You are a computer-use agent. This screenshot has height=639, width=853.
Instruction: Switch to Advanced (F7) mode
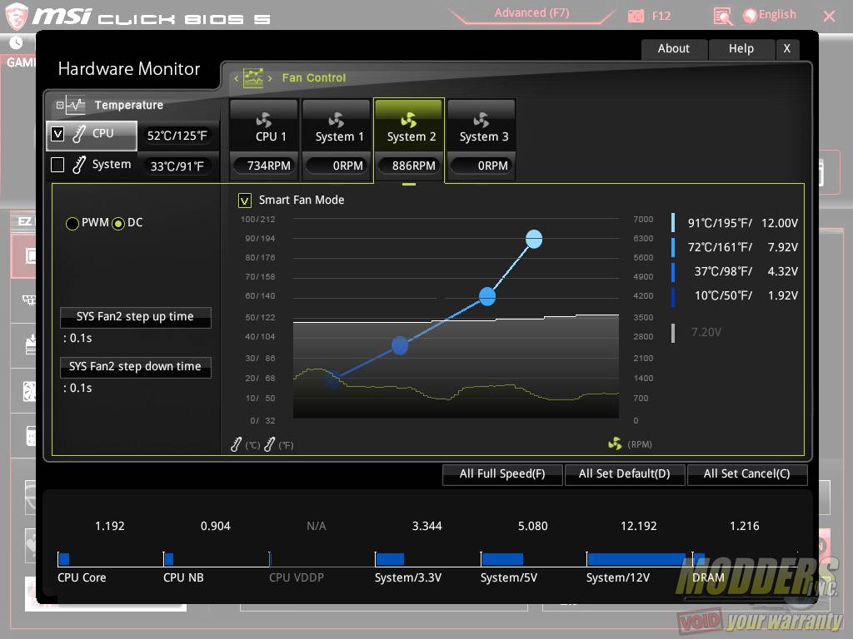[531, 13]
